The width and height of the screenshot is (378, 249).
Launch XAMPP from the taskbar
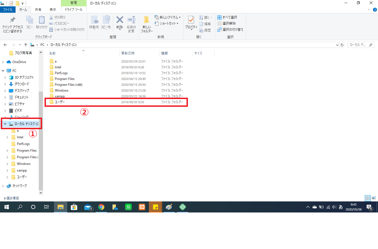pos(142,207)
